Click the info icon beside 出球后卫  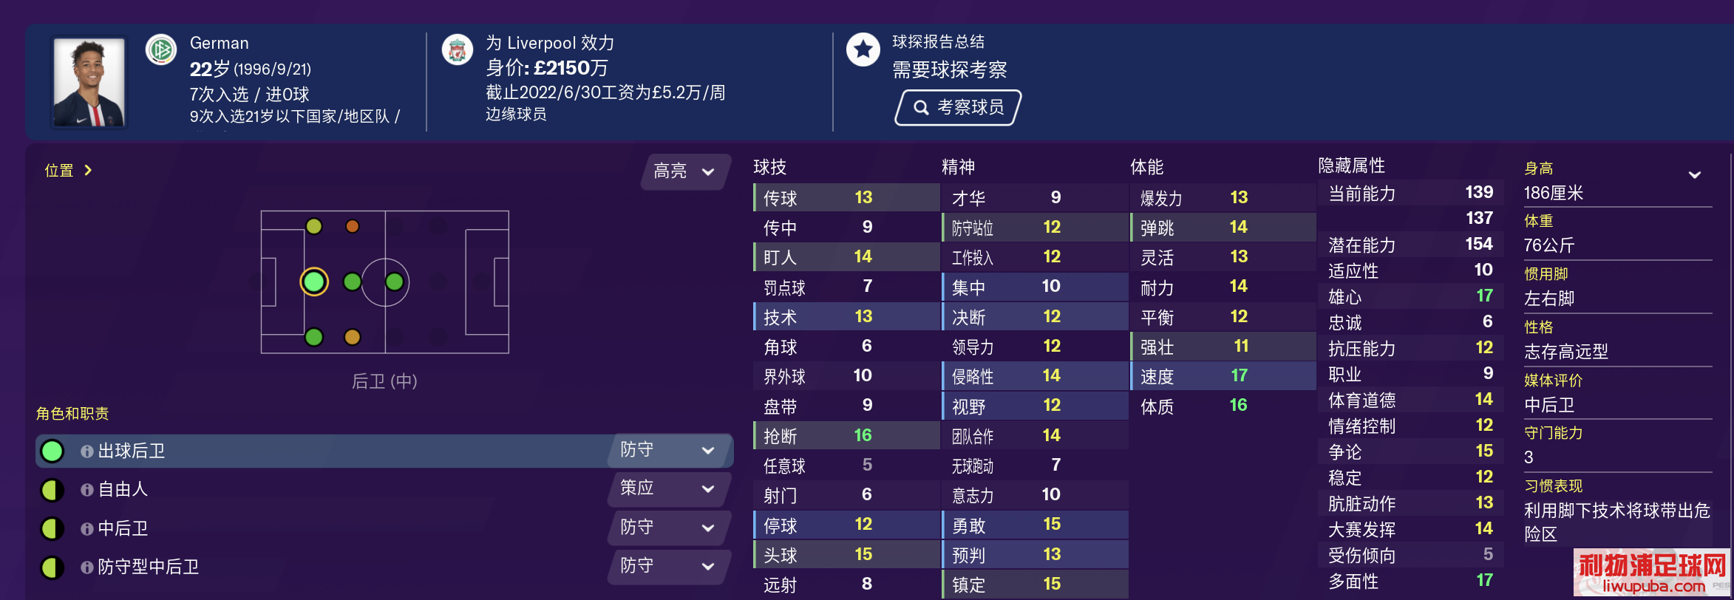point(87,451)
